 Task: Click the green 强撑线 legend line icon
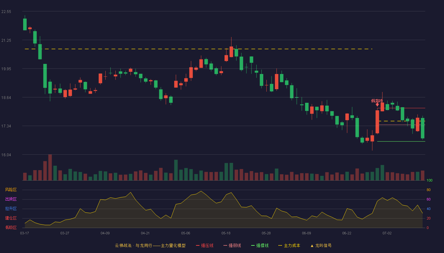point(253,245)
